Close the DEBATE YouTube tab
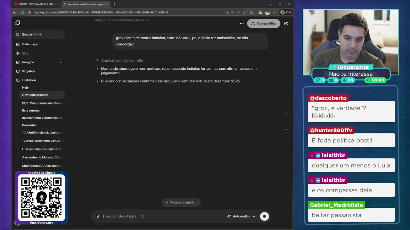 (58, 4)
